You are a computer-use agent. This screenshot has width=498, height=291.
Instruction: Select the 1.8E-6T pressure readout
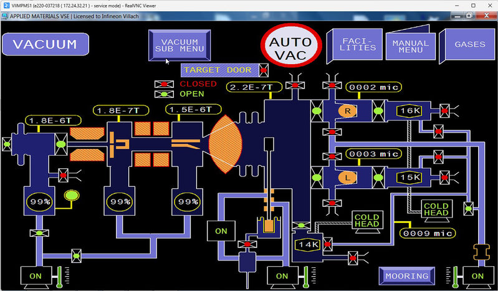pyautogui.click(x=53, y=120)
